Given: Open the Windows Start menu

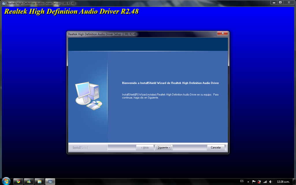Looking at the screenshot, I should pyautogui.click(x=6, y=182).
